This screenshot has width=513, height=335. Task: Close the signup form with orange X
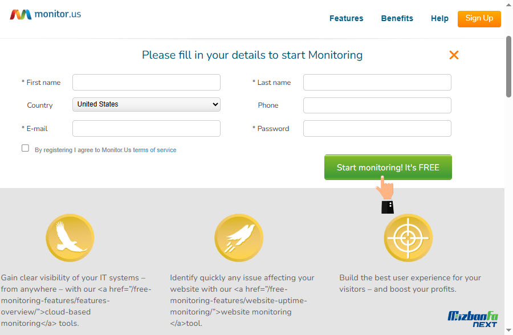(x=454, y=55)
